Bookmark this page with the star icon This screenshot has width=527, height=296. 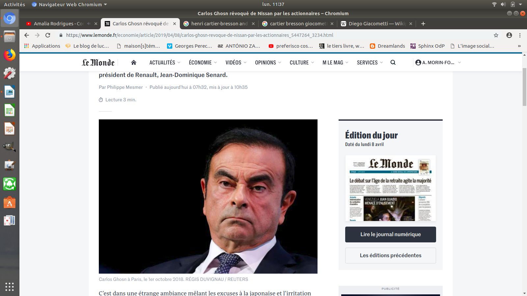(496, 35)
